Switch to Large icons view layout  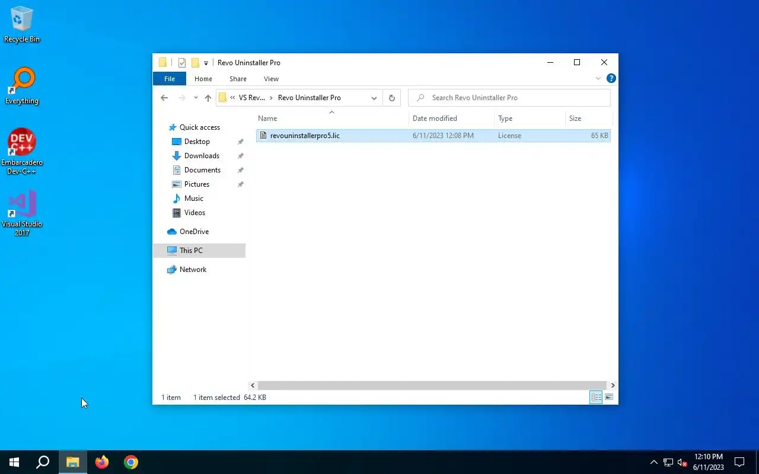click(609, 397)
